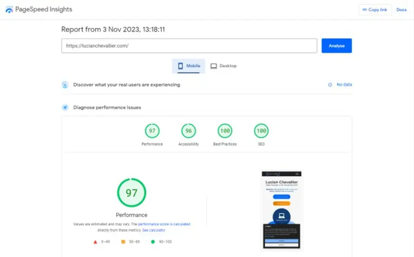Image resolution: width=414 pixels, height=257 pixels.
Task: Open the performance score is calculated link
Action: click(164, 224)
